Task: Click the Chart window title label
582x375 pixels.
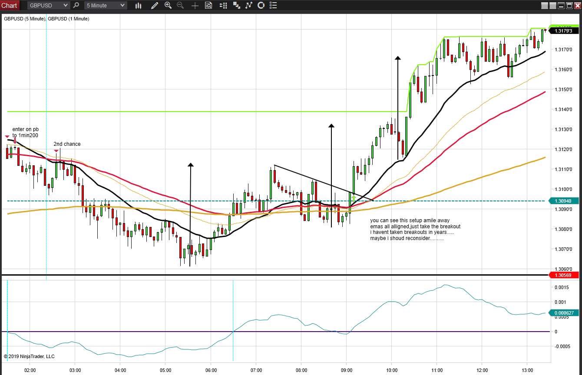Action: 10,6
